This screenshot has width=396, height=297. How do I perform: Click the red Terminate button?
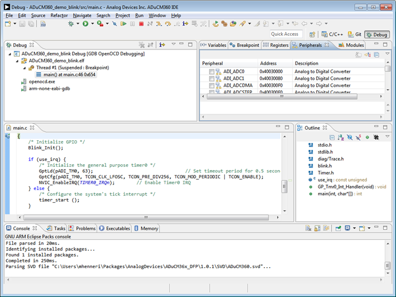pyautogui.click(x=141, y=23)
